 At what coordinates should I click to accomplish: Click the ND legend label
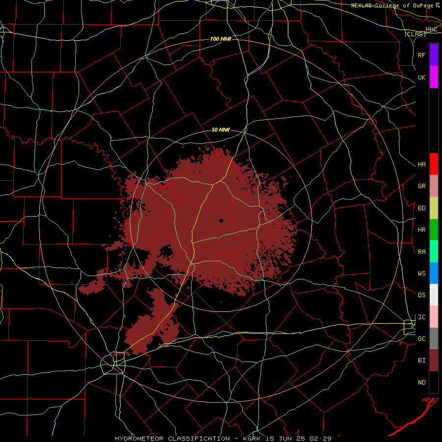(421, 383)
